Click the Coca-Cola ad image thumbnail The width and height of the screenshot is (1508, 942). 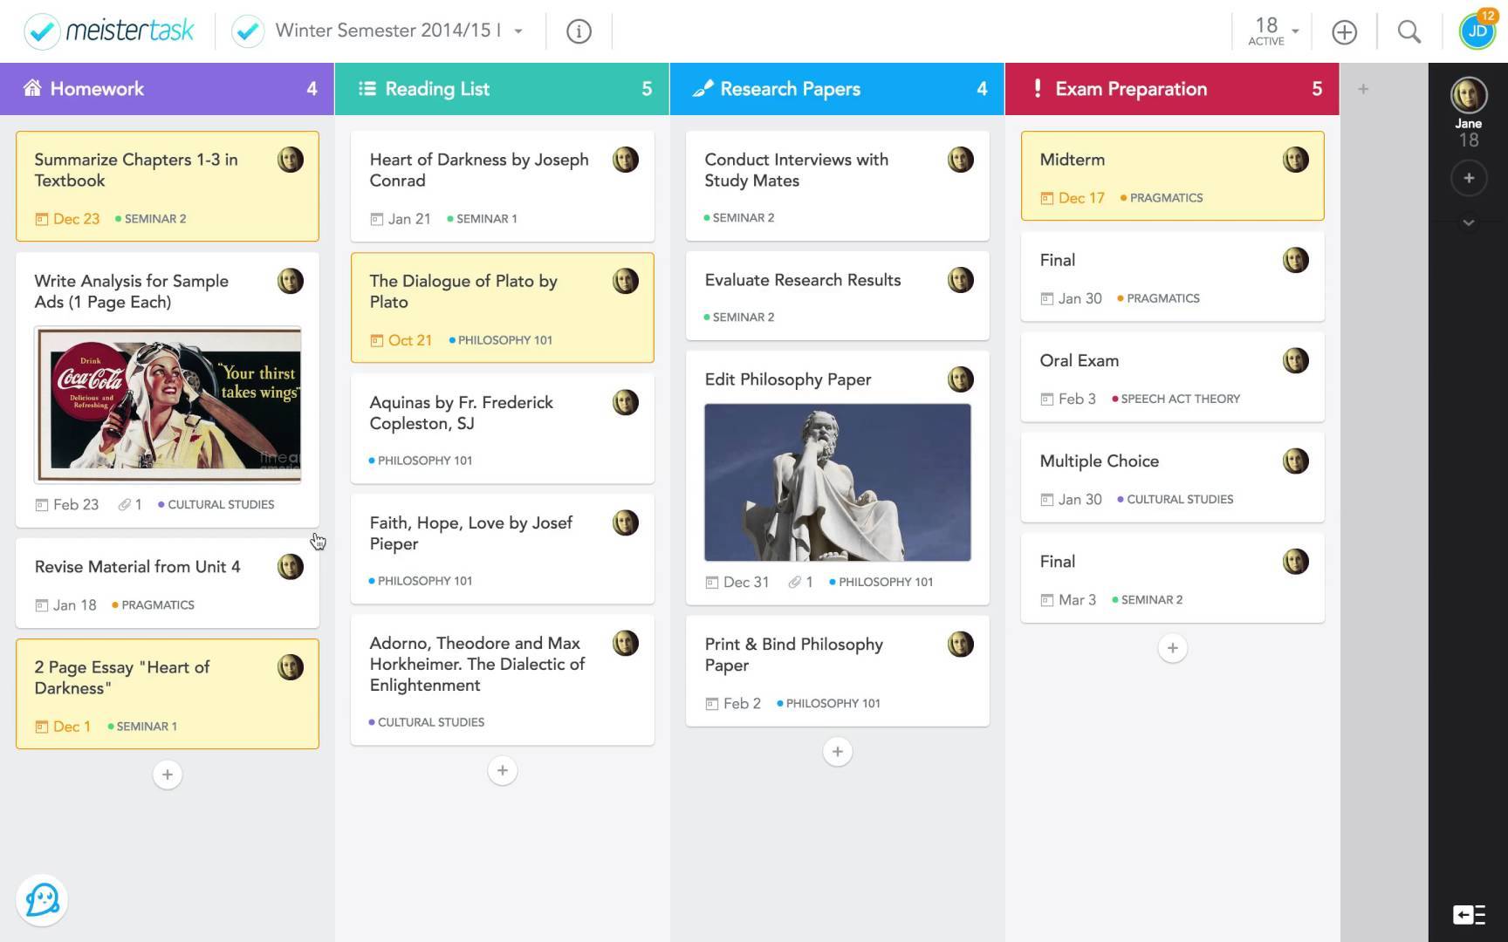tap(168, 405)
